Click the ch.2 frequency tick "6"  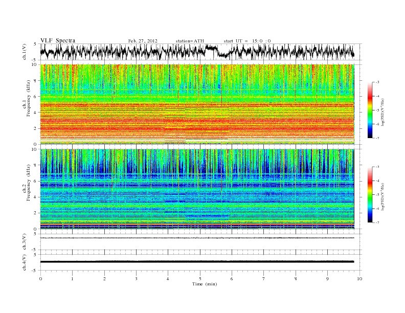pos(36,181)
